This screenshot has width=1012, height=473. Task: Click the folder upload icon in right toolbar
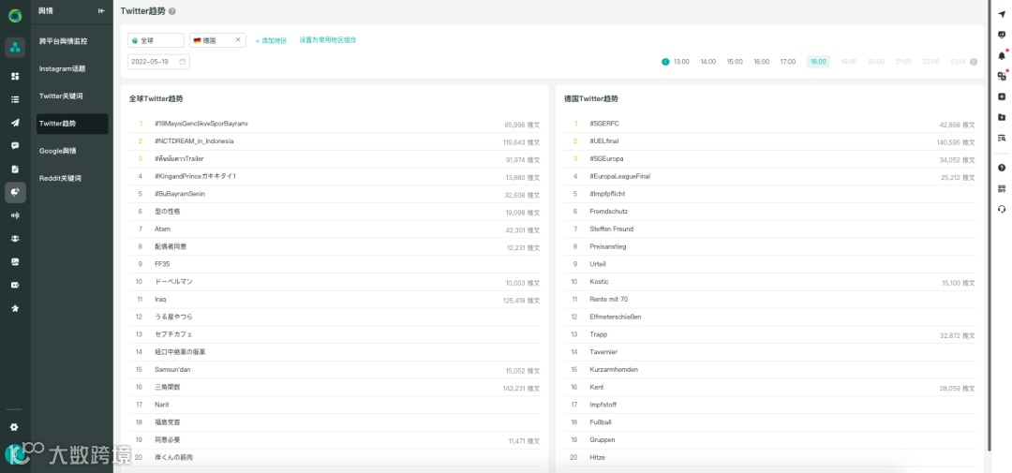click(x=1002, y=117)
